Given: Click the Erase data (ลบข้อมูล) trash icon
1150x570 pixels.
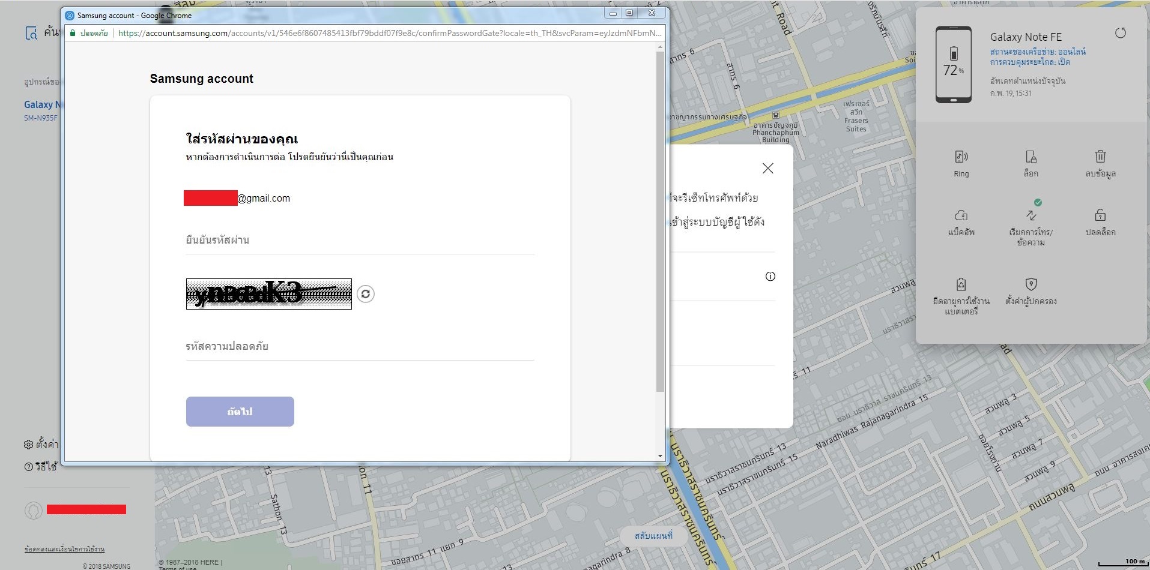Looking at the screenshot, I should click(1100, 157).
